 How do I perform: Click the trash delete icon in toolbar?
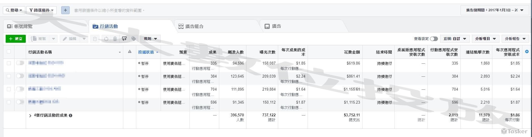point(115,39)
